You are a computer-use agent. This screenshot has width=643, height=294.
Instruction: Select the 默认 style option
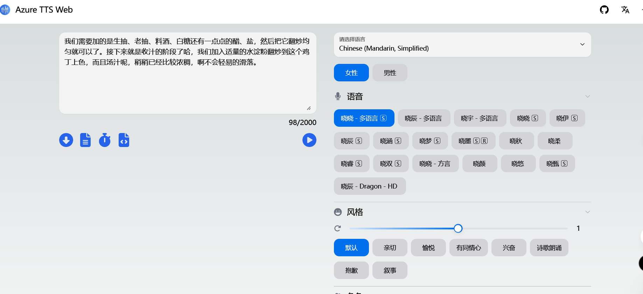tap(351, 248)
